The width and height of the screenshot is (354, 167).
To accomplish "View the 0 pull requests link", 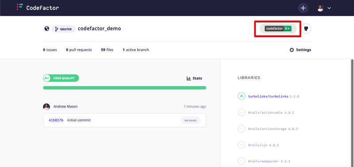I will tap(79, 50).
